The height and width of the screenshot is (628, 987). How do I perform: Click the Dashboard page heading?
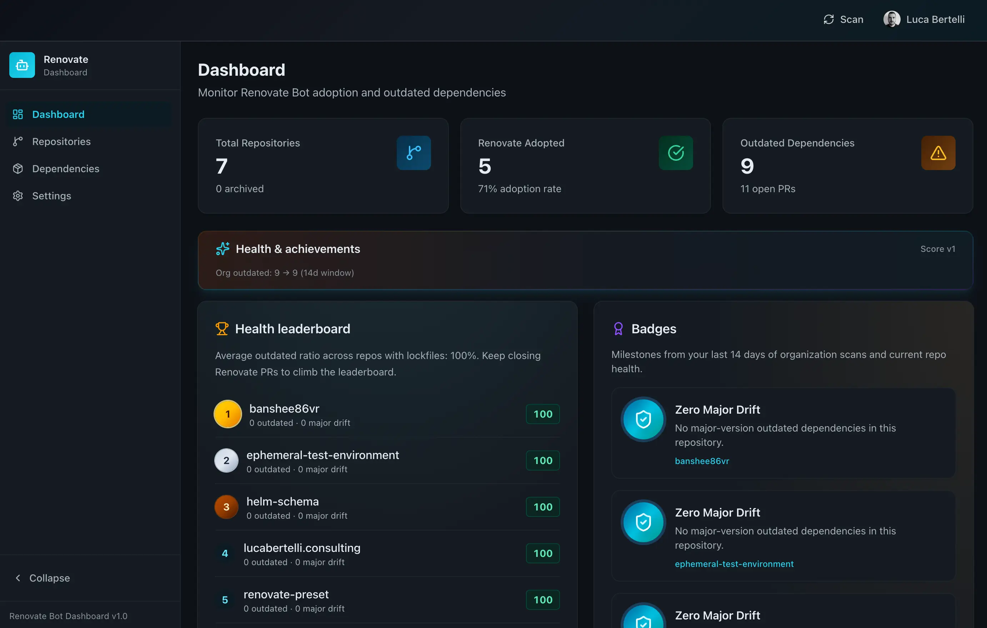[241, 70]
